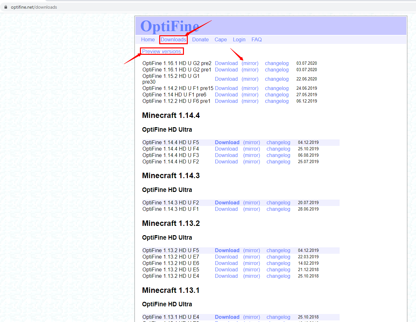Download OptiFine 1.13.2 HD U E4

pyautogui.click(x=226, y=276)
